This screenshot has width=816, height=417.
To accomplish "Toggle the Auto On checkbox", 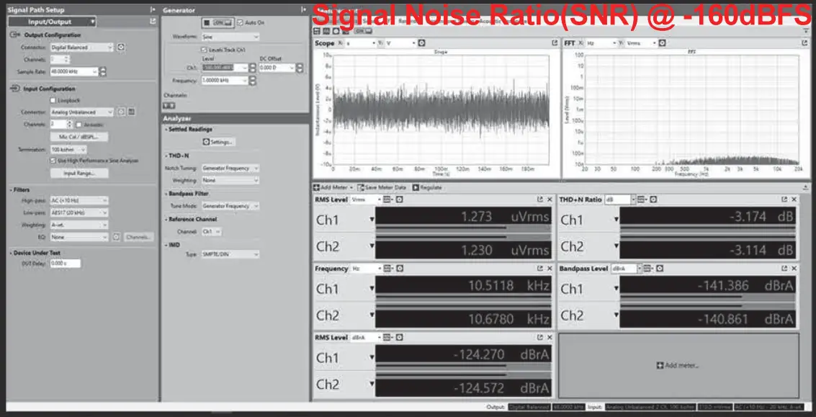I will (x=240, y=23).
